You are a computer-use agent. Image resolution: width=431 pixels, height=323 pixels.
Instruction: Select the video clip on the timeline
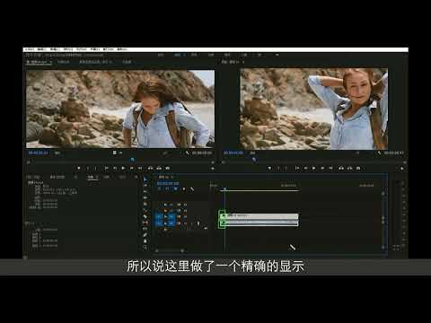[x=259, y=215]
